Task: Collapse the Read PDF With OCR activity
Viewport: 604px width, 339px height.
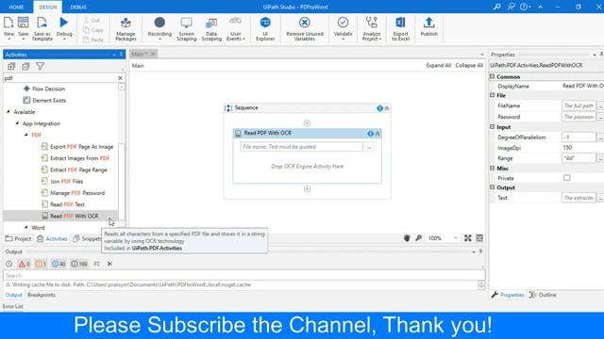Action: coord(377,134)
